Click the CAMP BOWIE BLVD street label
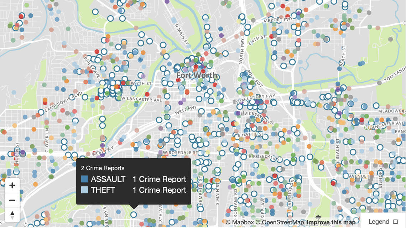406x228 pixels. tap(63, 102)
